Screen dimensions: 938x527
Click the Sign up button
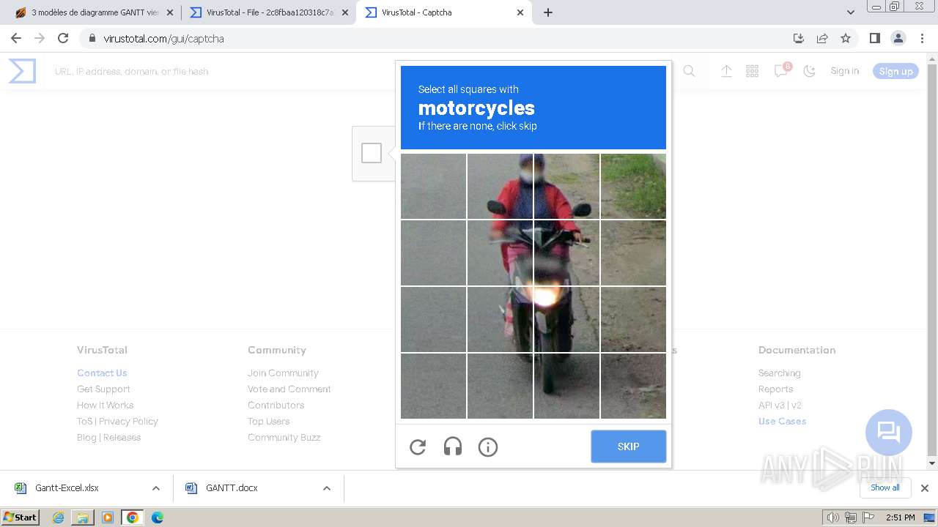click(x=895, y=71)
